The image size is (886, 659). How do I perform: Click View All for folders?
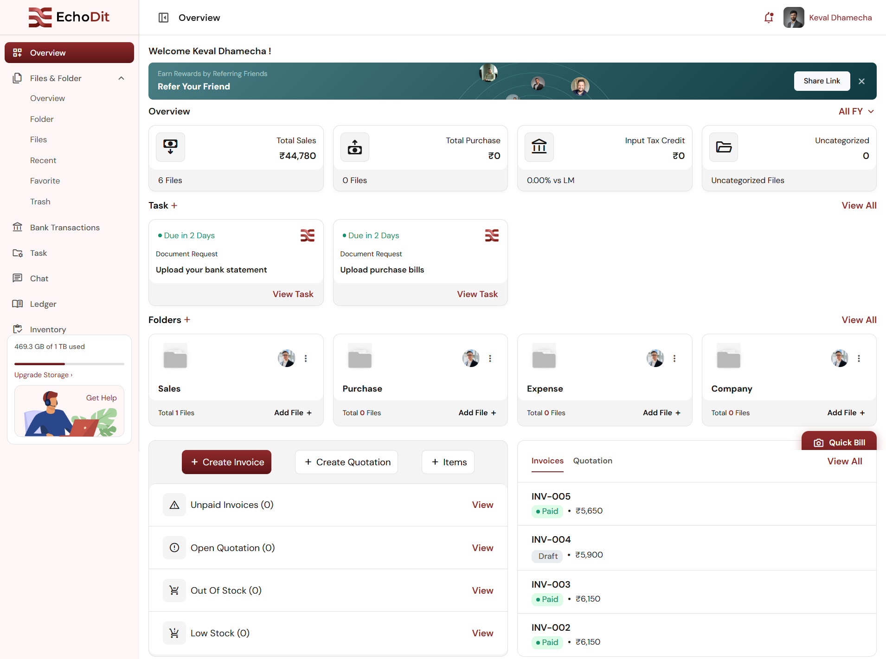[859, 320]
